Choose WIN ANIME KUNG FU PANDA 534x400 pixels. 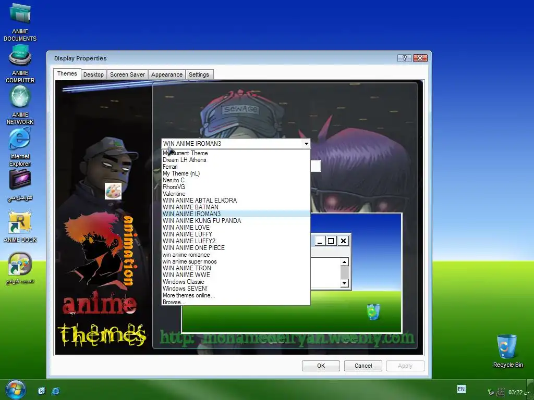point(236,221)
